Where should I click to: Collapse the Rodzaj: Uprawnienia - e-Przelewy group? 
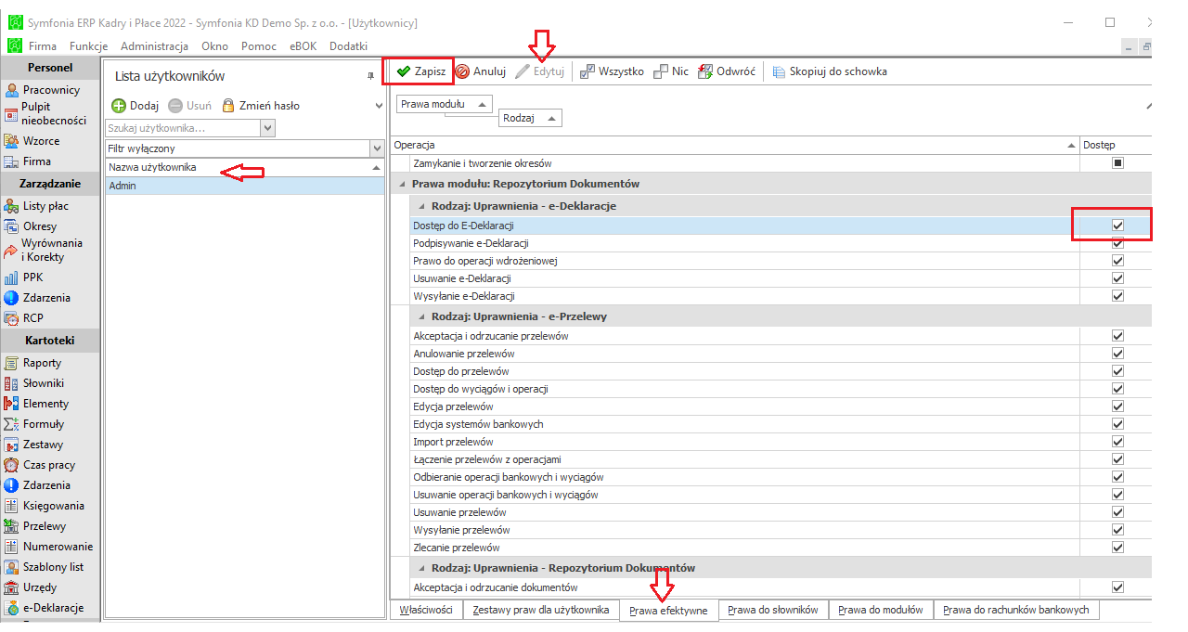422,316
